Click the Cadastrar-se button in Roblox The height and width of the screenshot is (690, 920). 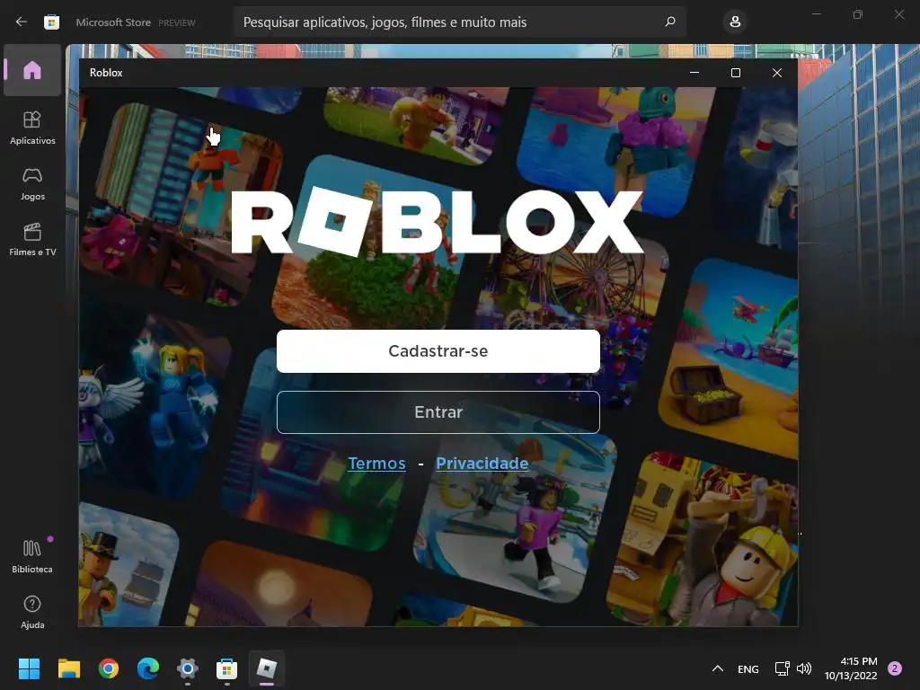coord(438,351)
